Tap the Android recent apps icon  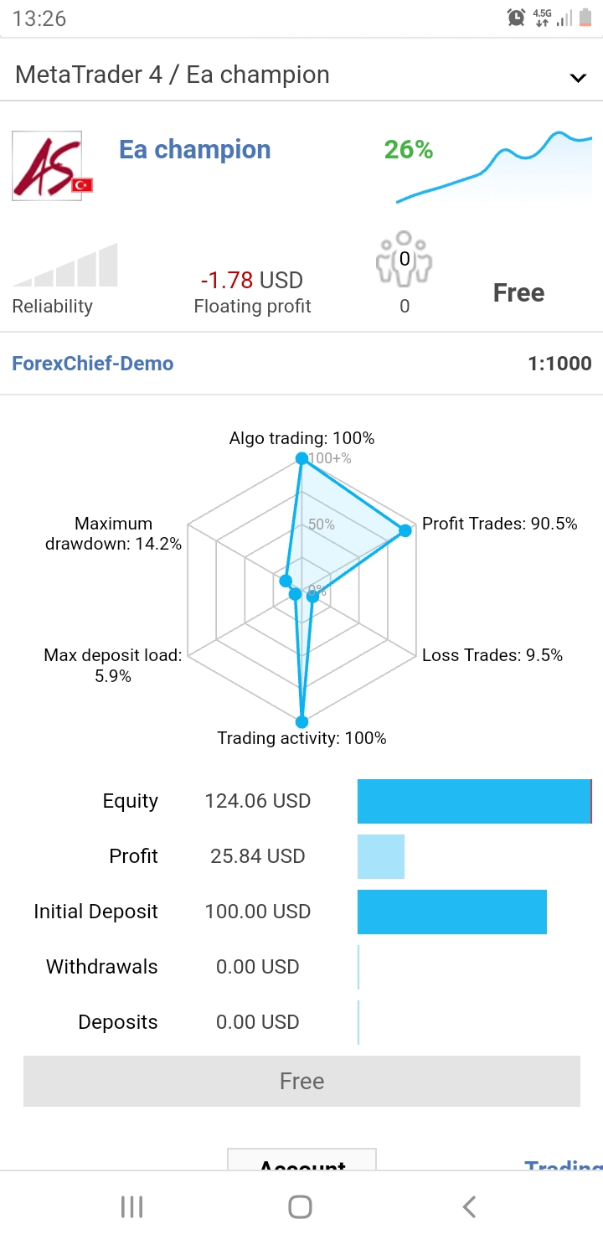click(132, 1206)
